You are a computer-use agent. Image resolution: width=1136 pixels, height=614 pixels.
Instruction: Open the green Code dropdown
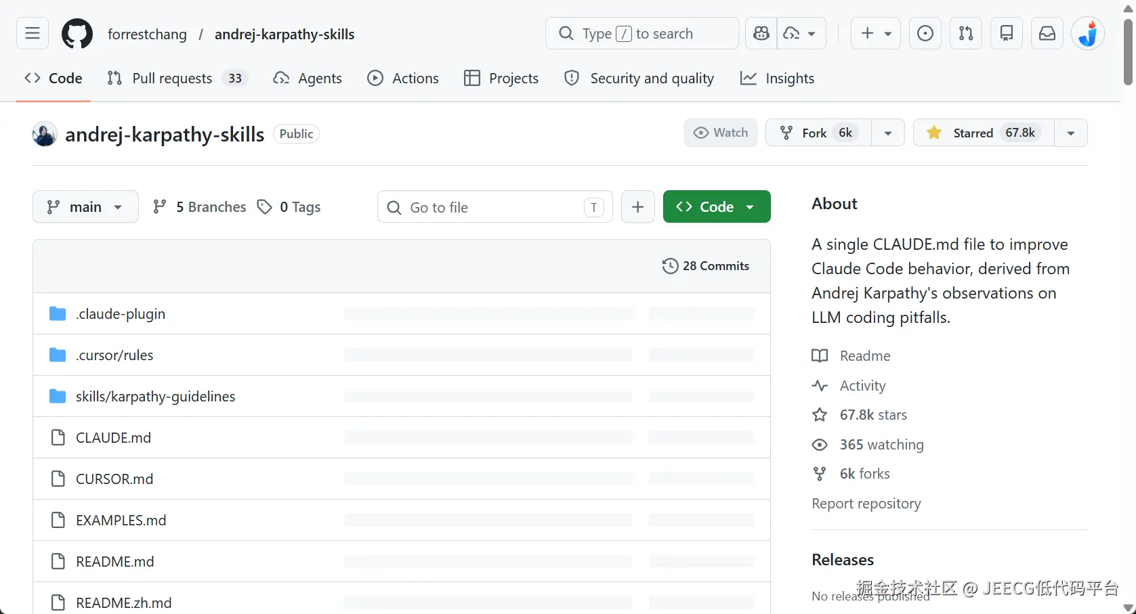coord(715,206)
